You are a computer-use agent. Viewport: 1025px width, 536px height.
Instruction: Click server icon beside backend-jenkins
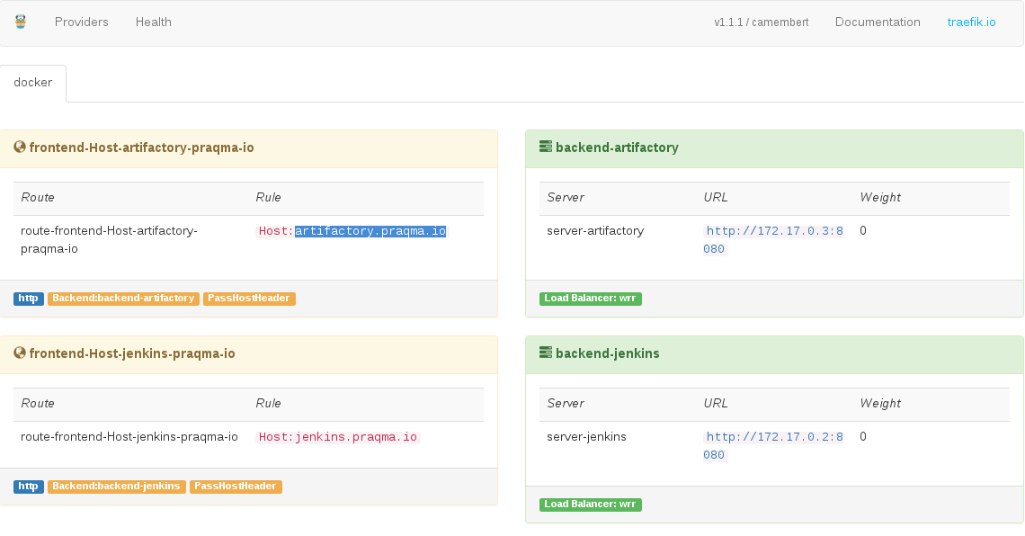click(545, 353)
